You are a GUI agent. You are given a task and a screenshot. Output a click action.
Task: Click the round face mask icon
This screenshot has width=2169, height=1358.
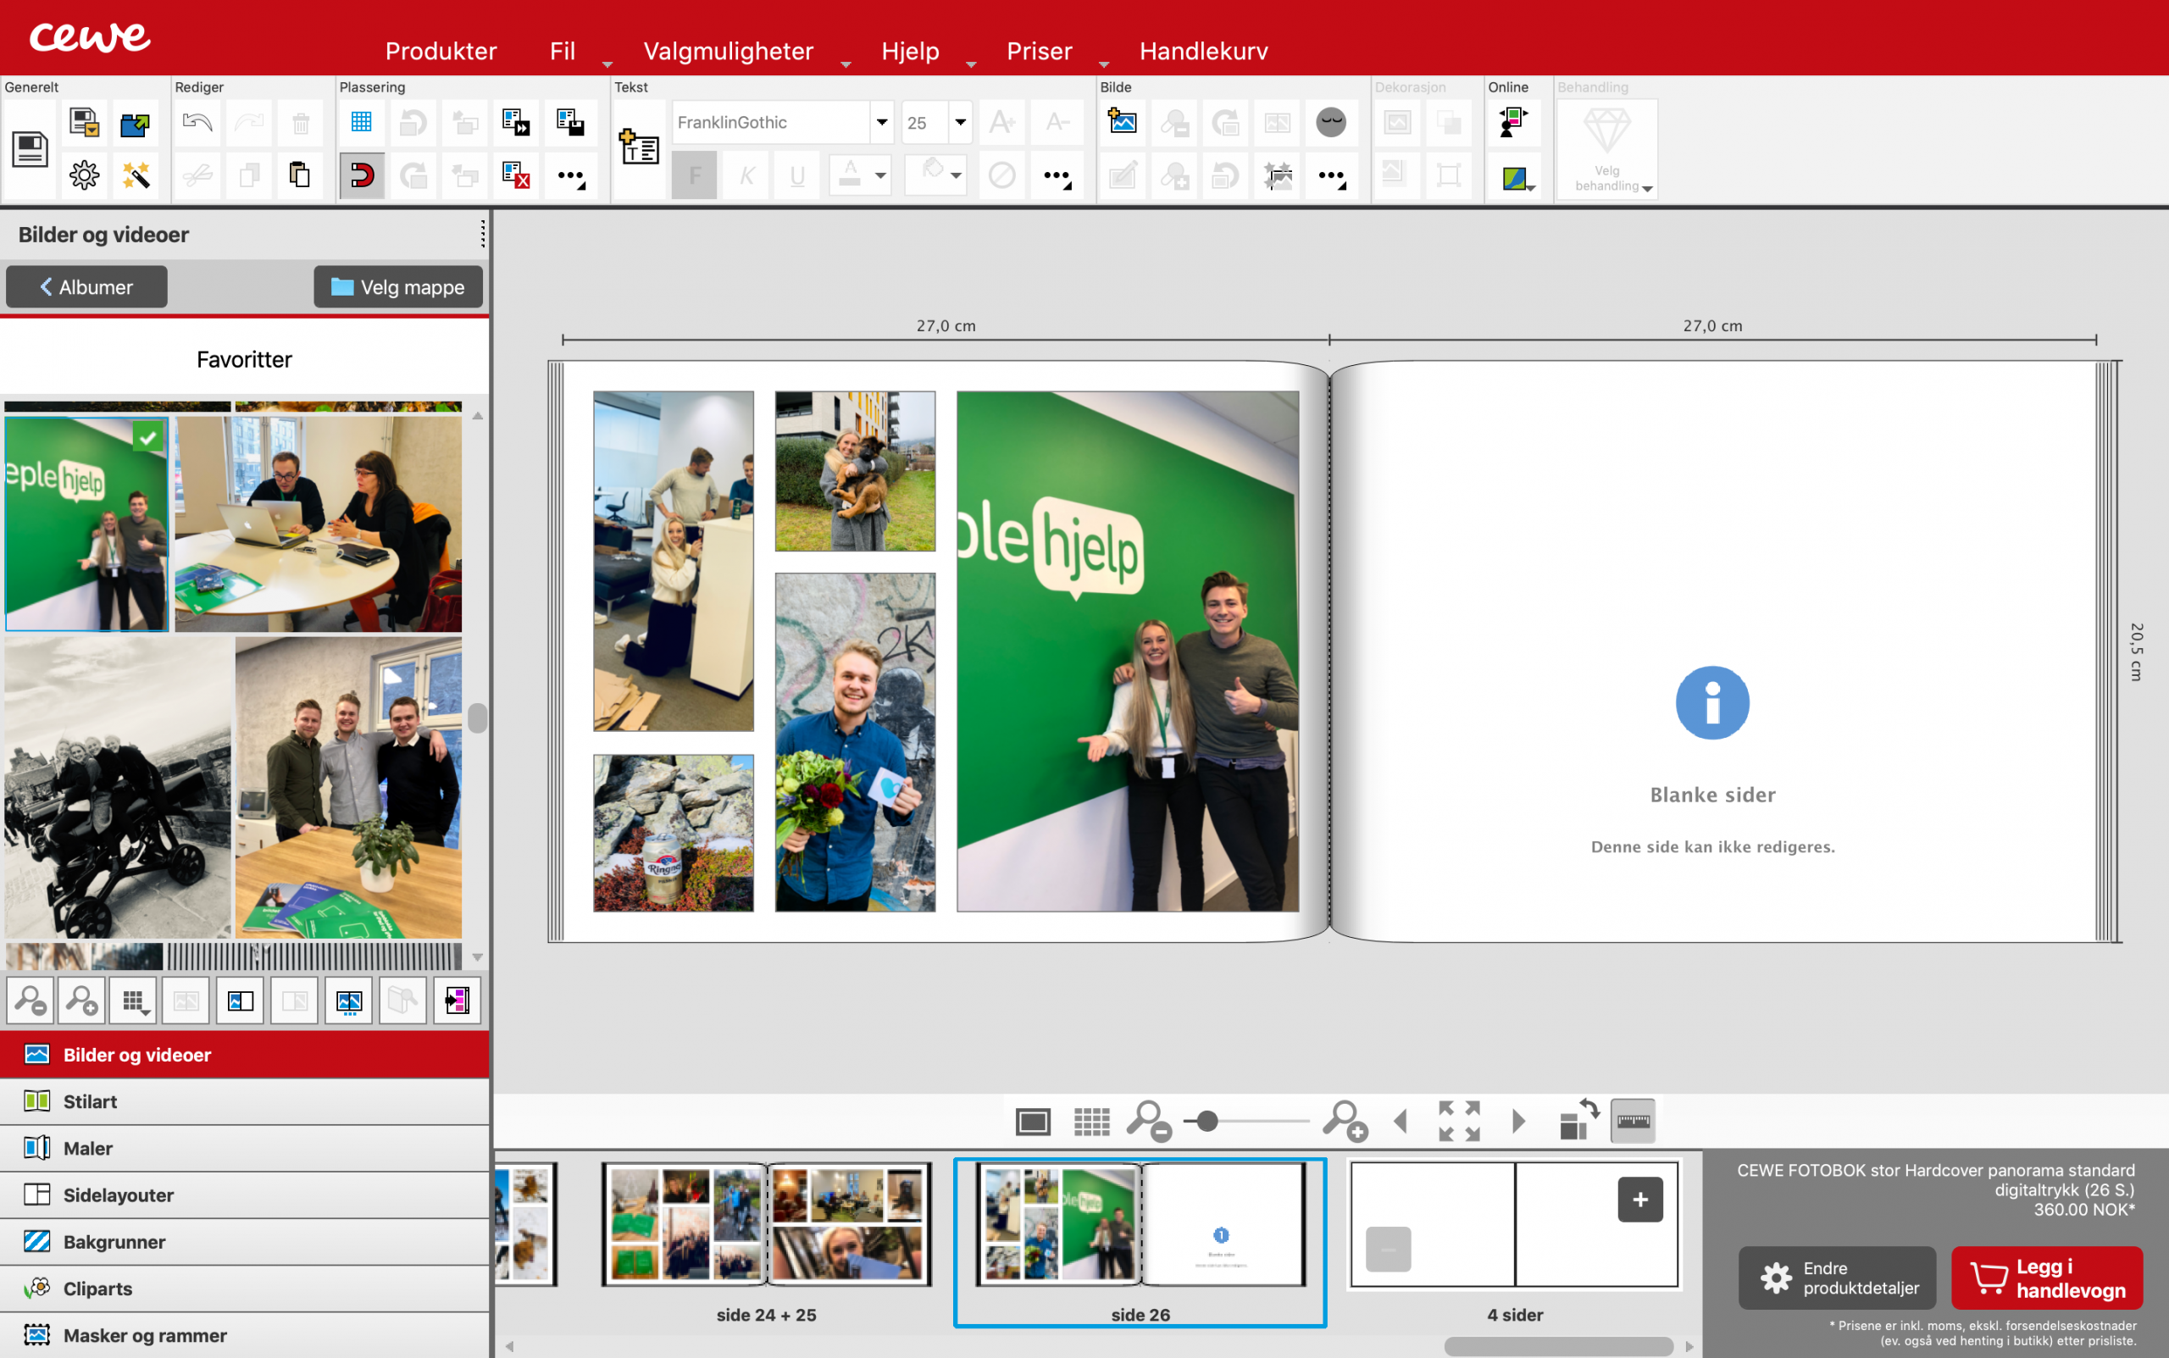[x=1331, y=122]
